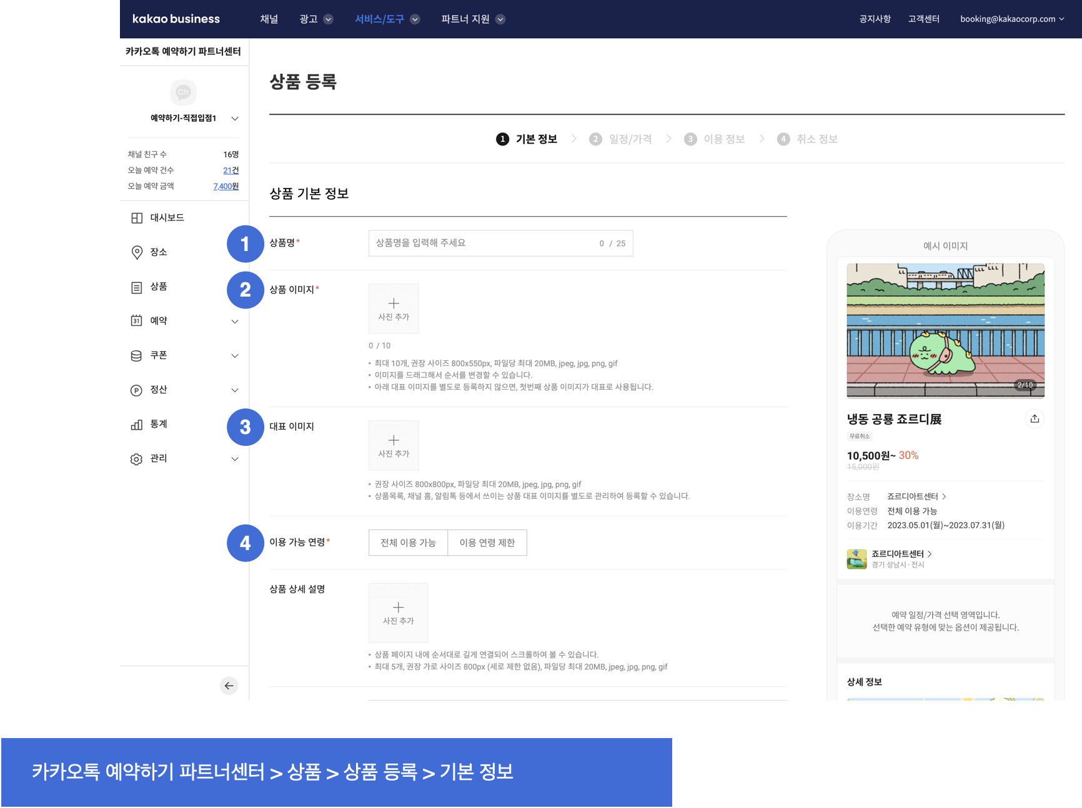Select 이용 연령 제한 age option
Screen dimensions: 1082x808
[487, 543]
